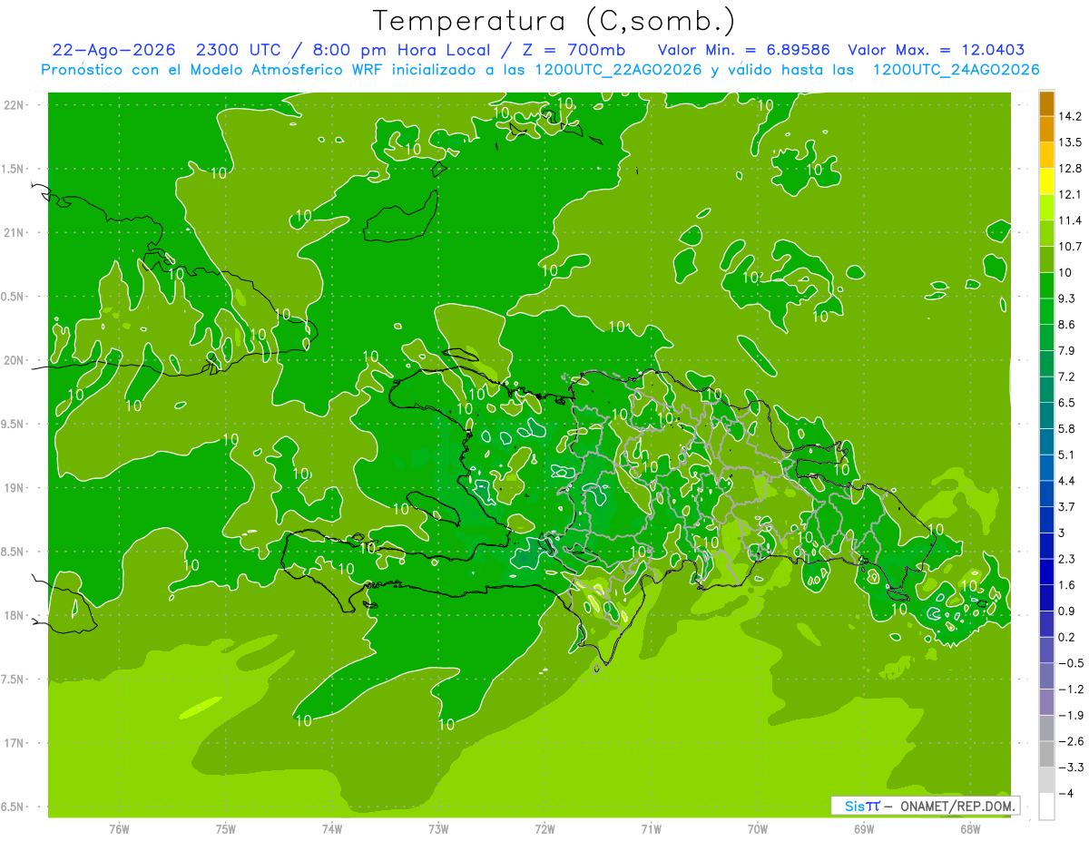Click yellow swatch between 12.1 and 12.8

coord(1046,181)
